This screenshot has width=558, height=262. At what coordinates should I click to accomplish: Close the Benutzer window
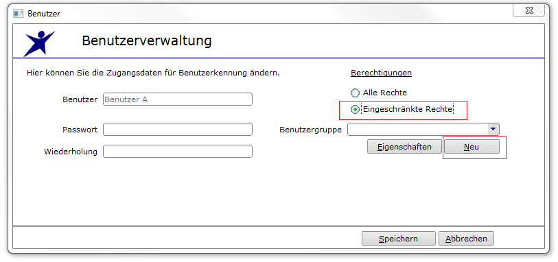tap(528, 10)
